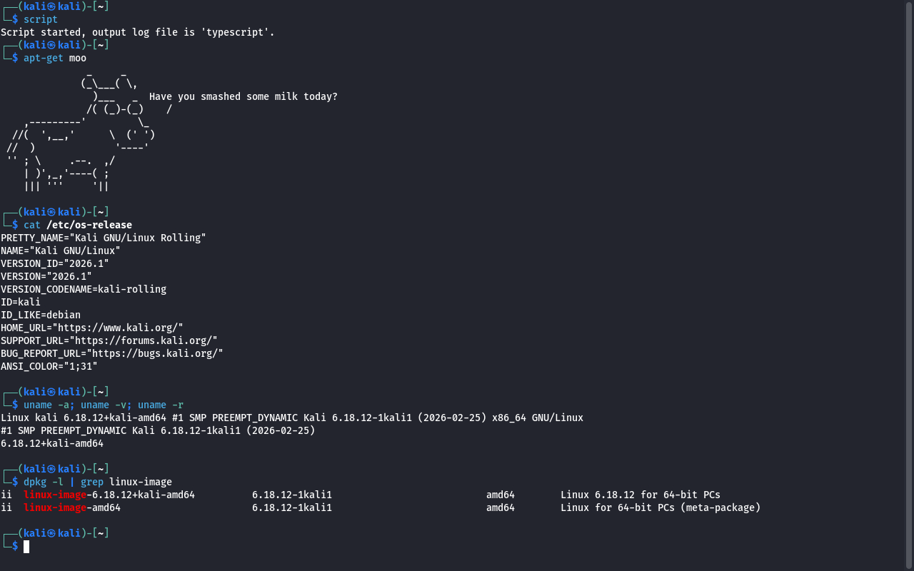Click the VERSION_ID="2026.1" line
This screenshot has width=914, height=571.
(x=55, y=263)
